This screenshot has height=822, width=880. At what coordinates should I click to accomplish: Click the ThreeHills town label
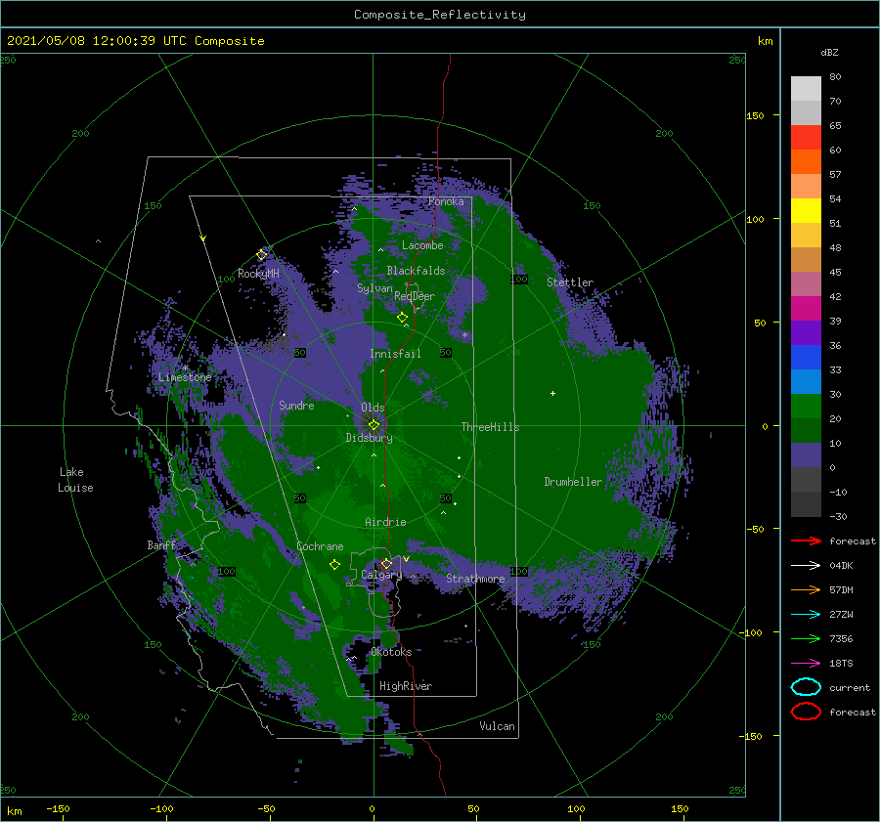490,427
